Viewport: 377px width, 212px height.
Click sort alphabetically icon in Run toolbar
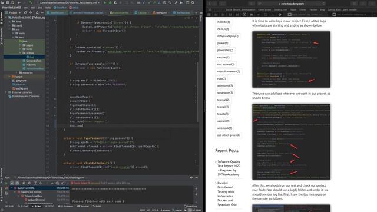point(24,183)
